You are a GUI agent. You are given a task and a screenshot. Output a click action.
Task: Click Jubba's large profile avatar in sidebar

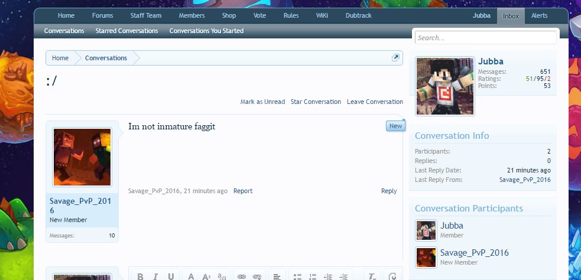(445, 86)
